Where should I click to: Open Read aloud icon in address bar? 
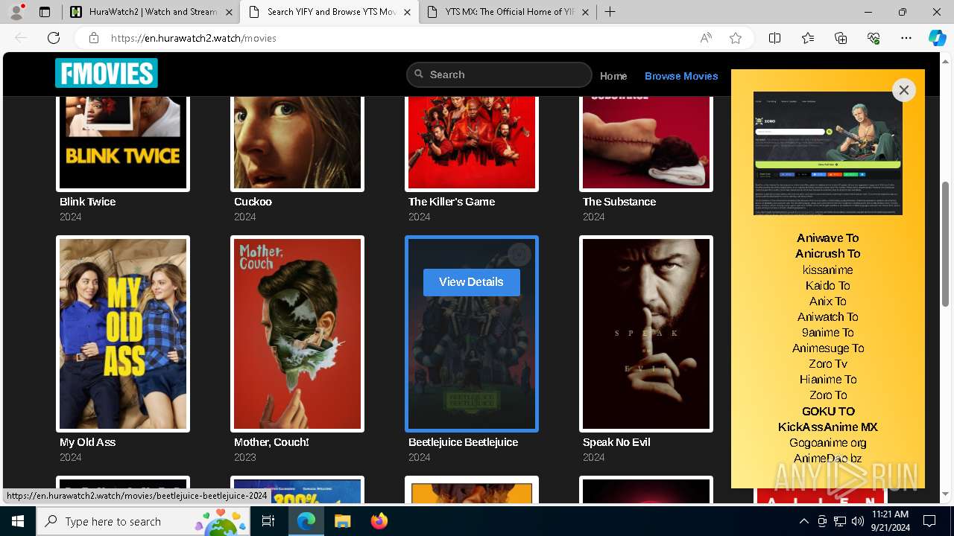706,38
